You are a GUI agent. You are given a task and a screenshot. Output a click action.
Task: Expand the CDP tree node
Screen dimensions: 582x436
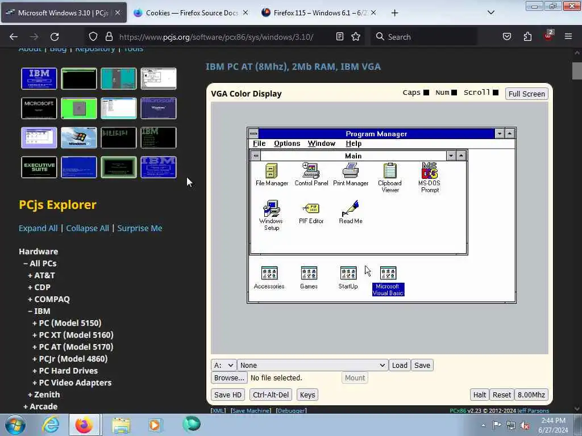[x=39, y=287]
